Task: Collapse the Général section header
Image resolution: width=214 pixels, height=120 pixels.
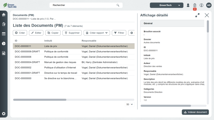Action: pyautogui.click(x=173, y=24)
